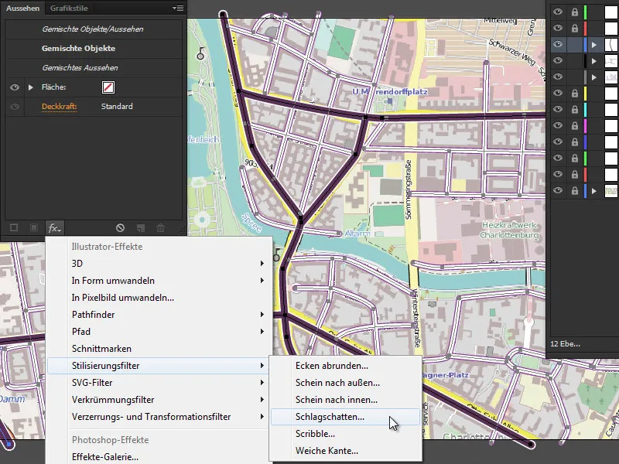
Task: Click the clear appearance icon
Action: click(120, 228)
